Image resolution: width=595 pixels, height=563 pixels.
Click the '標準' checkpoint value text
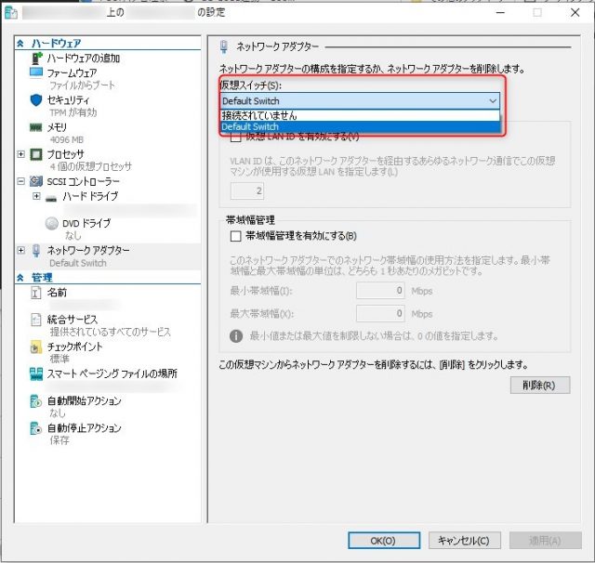pos(59,359)
